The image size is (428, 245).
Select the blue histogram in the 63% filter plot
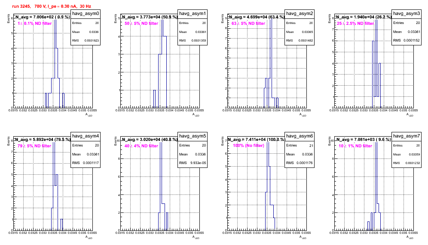click(x=271, y=63)
